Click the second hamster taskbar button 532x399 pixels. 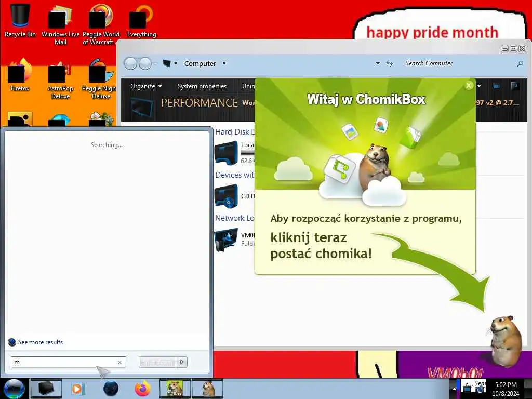[207, 389]
